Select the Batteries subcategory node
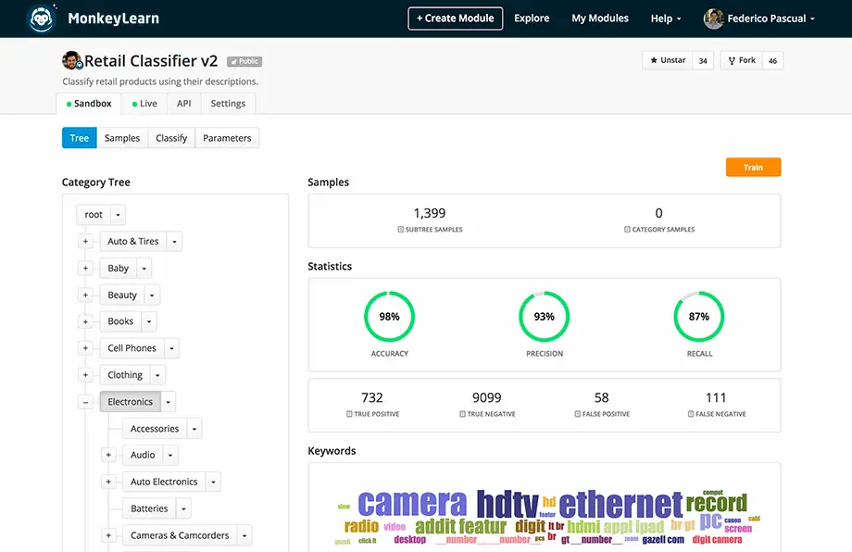 [x=149, y=508]
